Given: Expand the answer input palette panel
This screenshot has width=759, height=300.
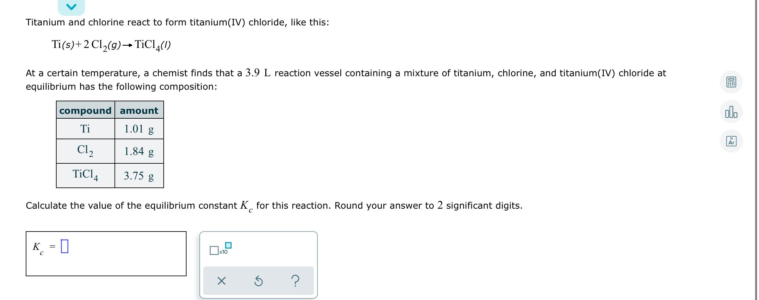Looking at the screenshot, I should tap(258, 265).
